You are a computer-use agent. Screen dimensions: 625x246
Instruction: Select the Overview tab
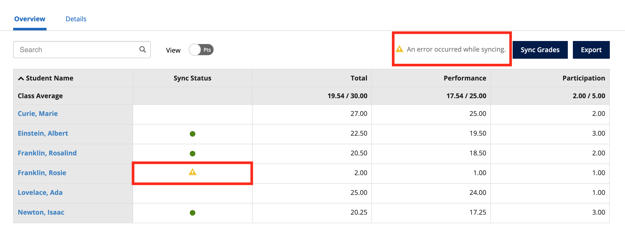30,18
